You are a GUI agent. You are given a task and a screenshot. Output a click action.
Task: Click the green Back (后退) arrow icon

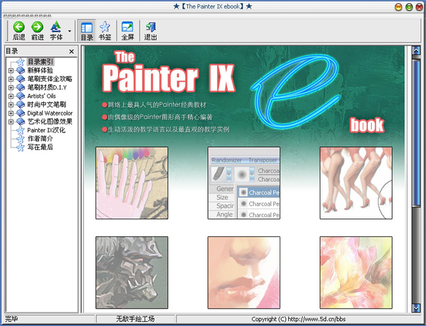[19, 27]
